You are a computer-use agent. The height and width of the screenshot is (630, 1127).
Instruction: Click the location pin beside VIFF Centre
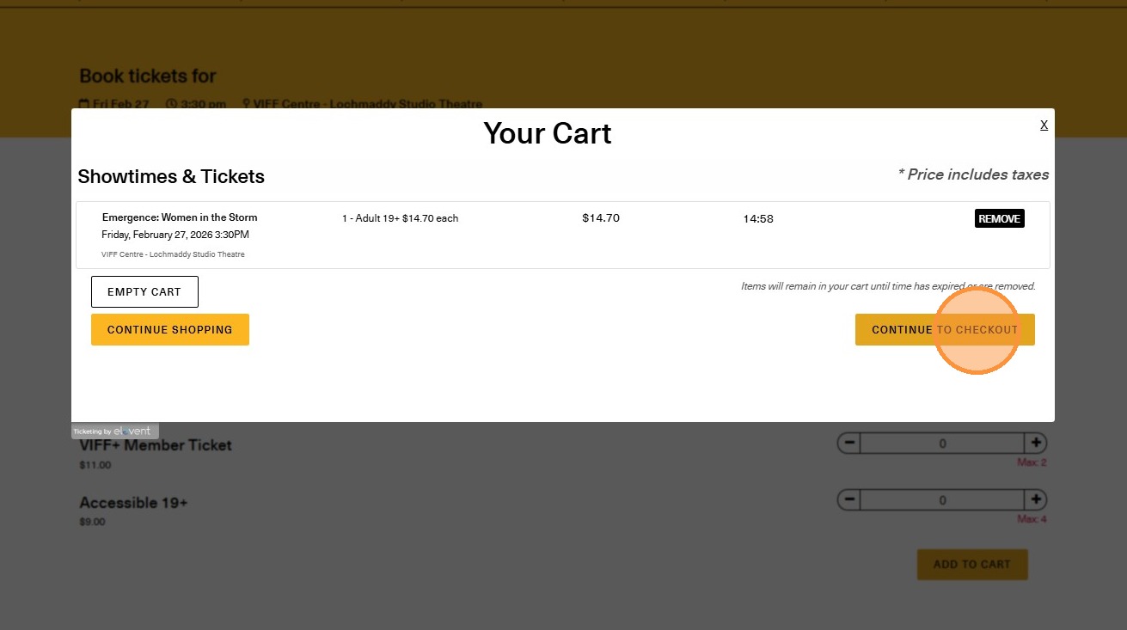(246, 104)
